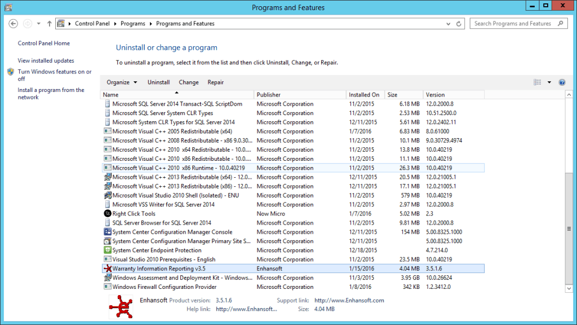
Task: Click Microsoft VSS Writer row icon
Action: (108, 204)
